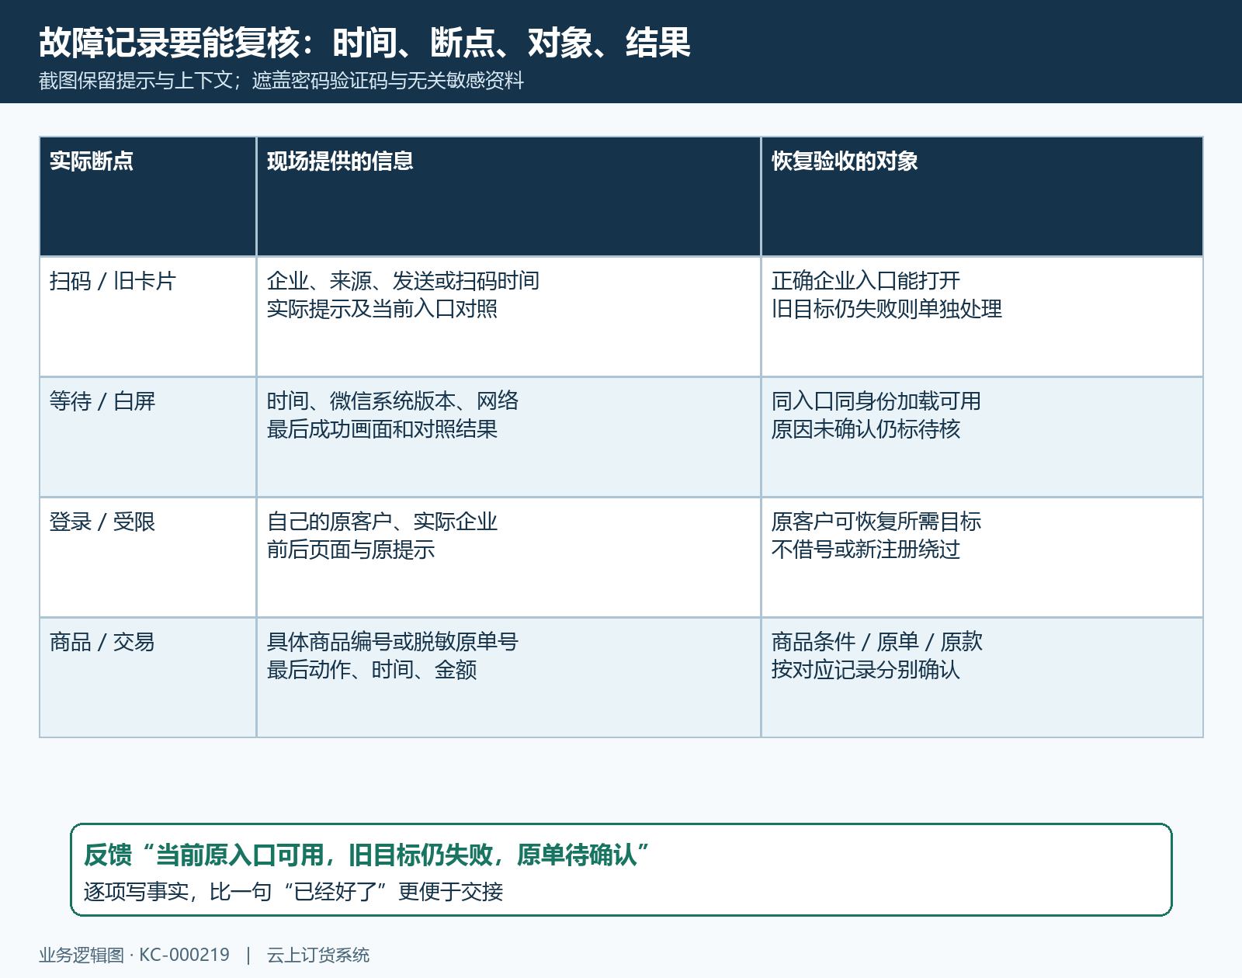
Task: Click the cell 自己的原客户、实际企业
Action: (508, 557)
